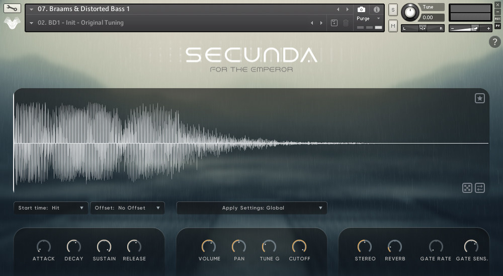Open Apply Settings: Global dropdown
This screenshot has height=276, width=503.
252,208
